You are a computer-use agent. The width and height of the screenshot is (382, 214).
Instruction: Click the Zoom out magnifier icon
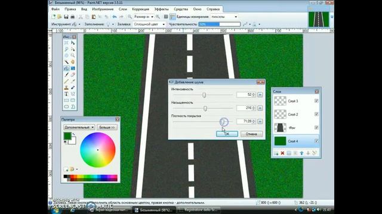pyautogui.click(x=130, y=17)
